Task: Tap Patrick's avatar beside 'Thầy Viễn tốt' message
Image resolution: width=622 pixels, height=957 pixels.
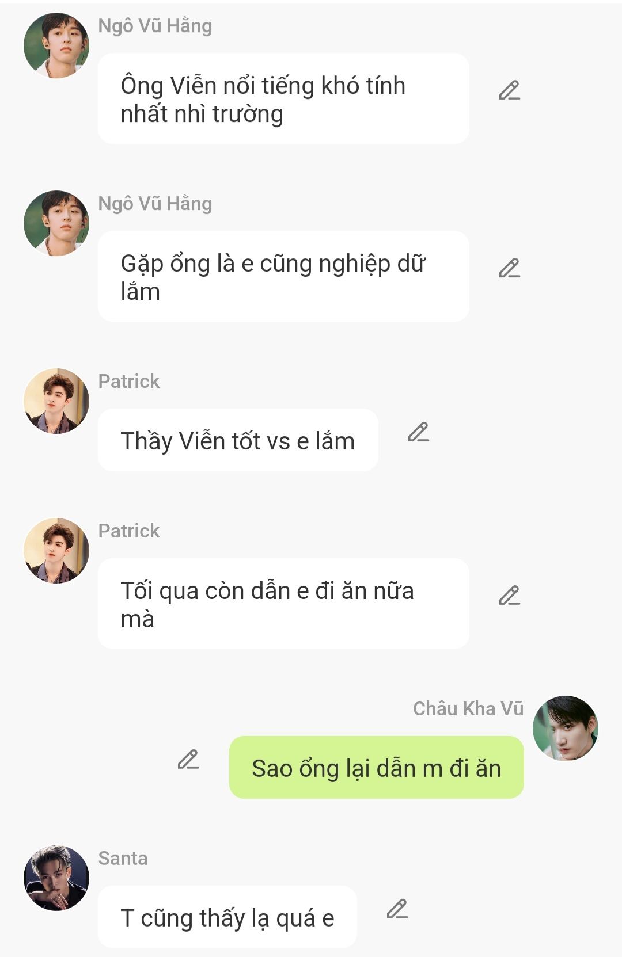Action: pos(56,401)
